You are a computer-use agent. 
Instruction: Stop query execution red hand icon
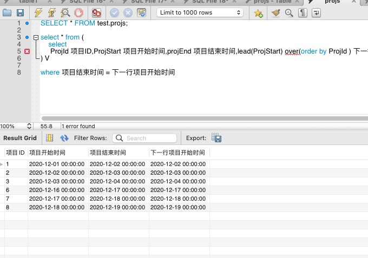tap(78, 12)
